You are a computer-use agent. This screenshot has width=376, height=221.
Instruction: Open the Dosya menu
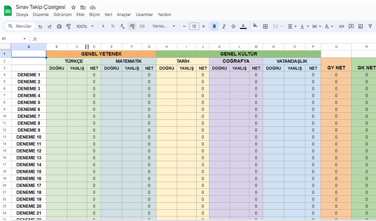click(22, 15)
